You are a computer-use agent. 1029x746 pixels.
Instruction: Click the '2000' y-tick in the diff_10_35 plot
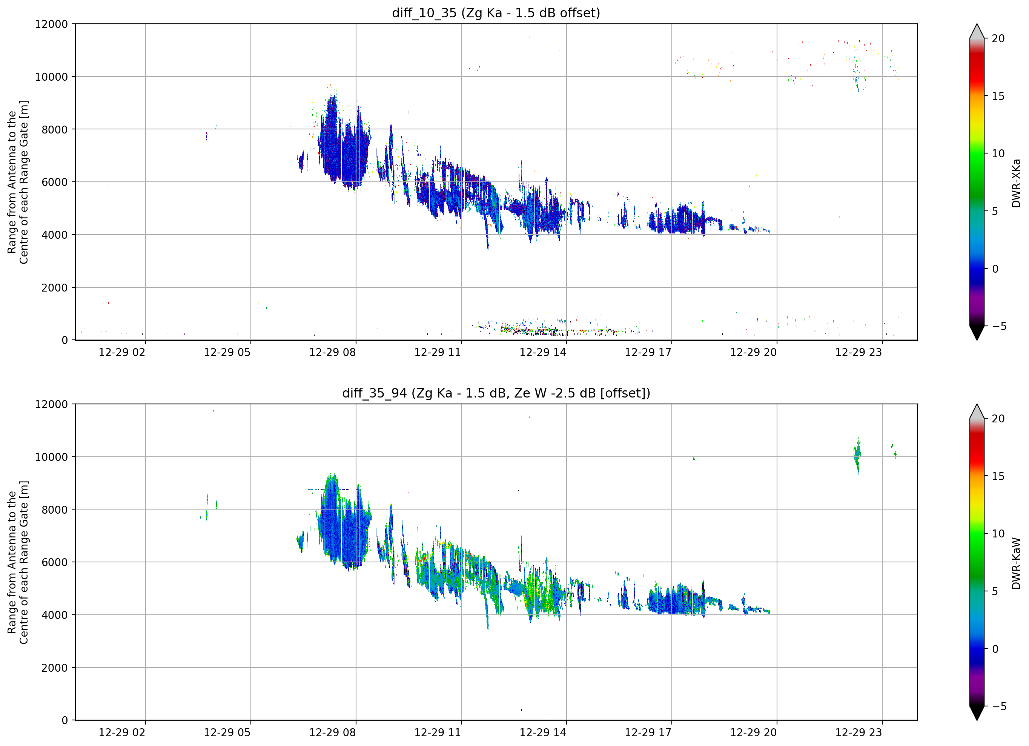pos(54,288)
